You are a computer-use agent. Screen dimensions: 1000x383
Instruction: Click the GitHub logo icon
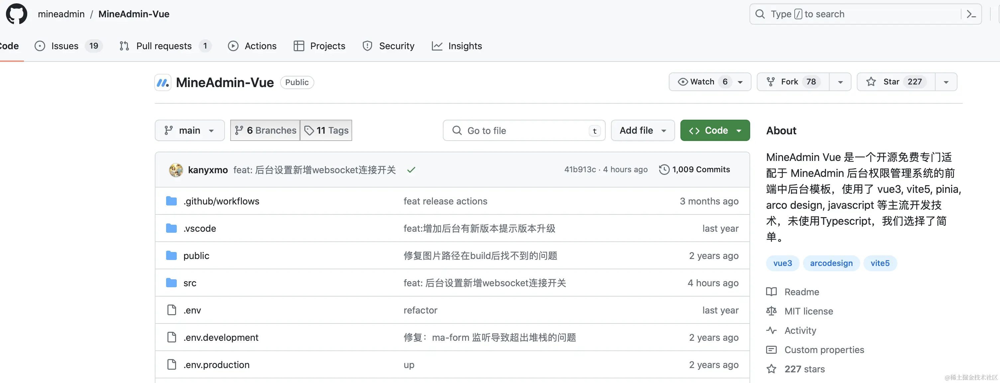[16, 14]
